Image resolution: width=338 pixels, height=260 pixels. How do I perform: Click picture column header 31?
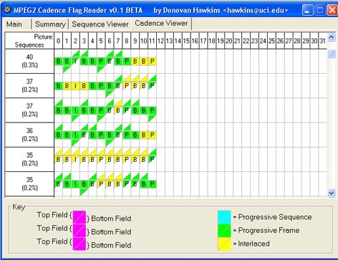[322, 41]
